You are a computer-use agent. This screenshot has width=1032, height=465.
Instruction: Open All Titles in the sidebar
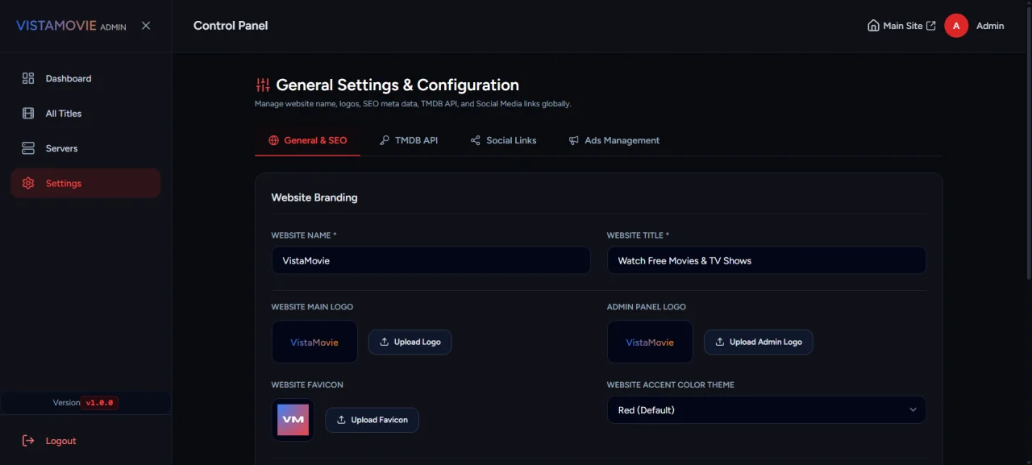[85, 114]
